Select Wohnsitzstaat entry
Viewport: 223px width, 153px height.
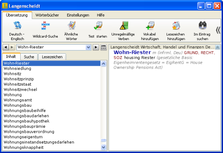tap(52, 84)
